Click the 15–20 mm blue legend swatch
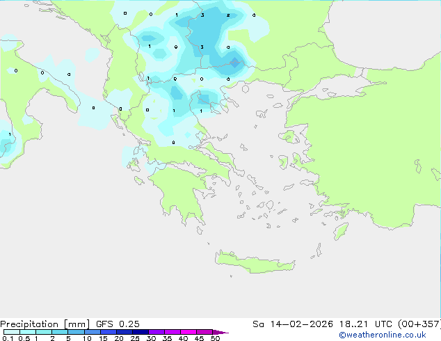Image resolution: width=441 pixels, height=341 pixels. point(109,332)
